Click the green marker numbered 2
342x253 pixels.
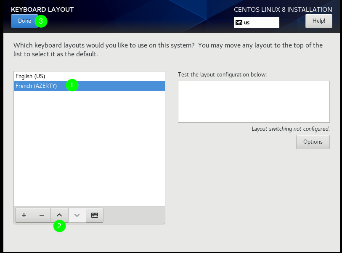point(59,226)
